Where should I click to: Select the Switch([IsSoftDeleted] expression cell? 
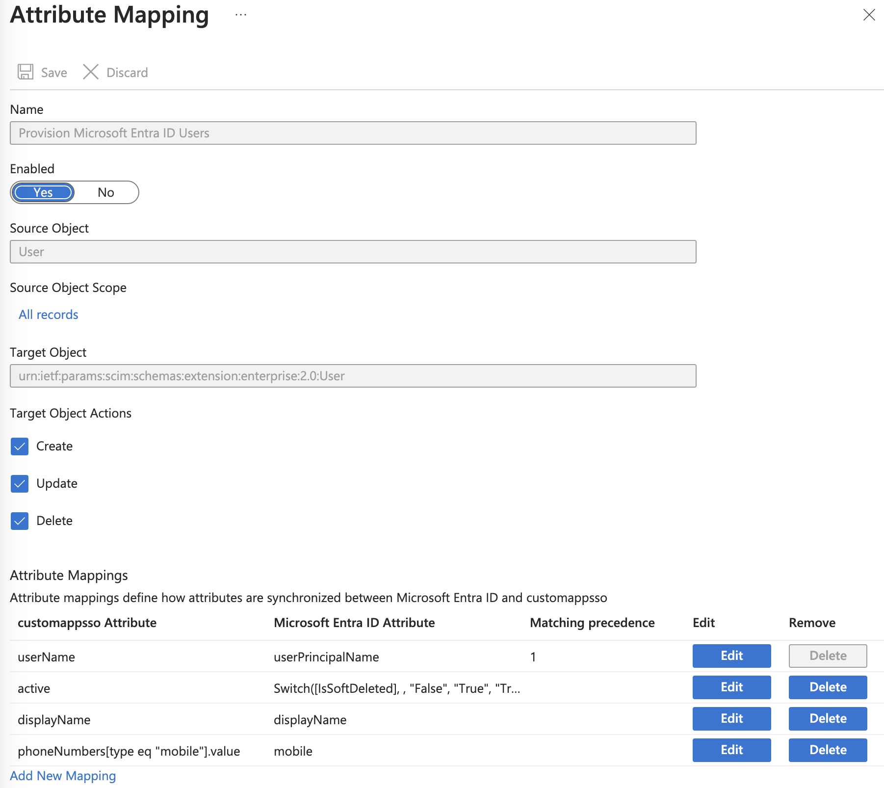coord(397,688)
